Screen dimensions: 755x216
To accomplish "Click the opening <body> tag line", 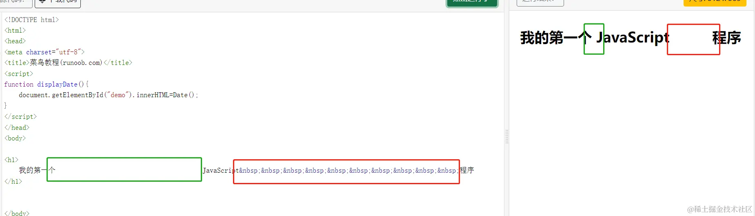I will tap(15, 138).
